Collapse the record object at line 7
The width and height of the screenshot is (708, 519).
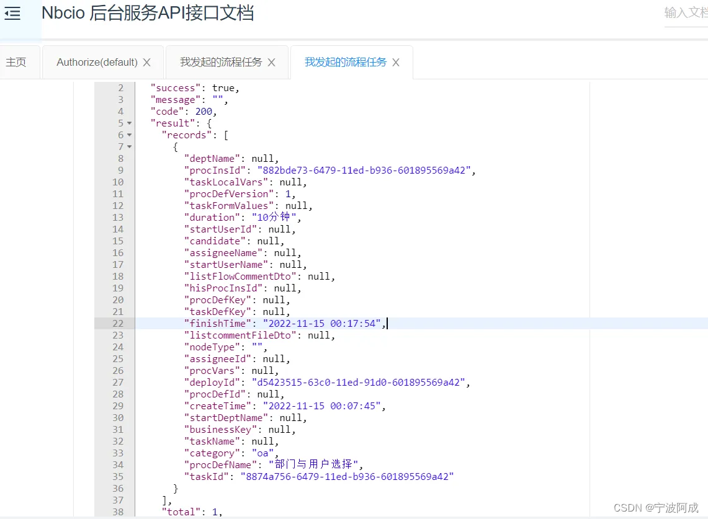click(x=130, y=147)
